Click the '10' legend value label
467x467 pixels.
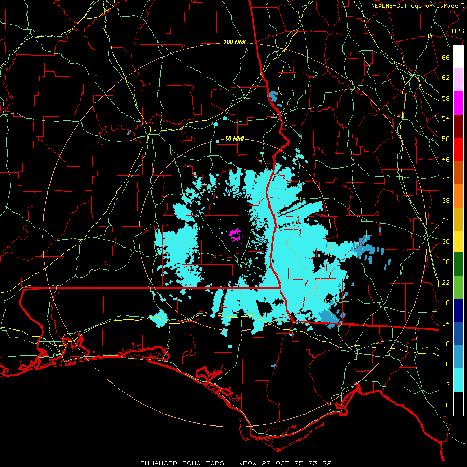click(446, 344)
